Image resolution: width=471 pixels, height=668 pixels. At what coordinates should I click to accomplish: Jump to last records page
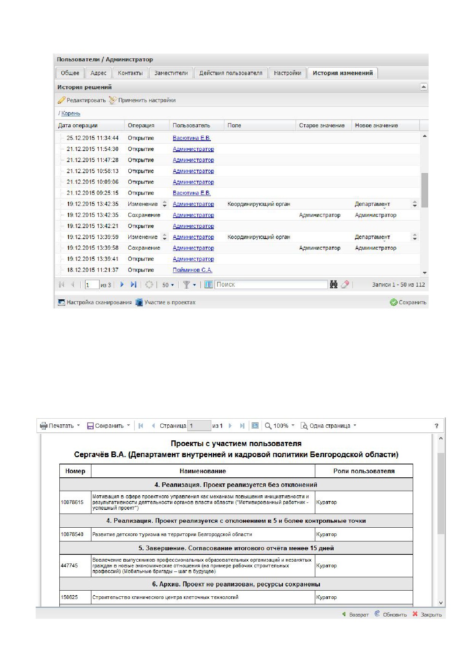(133, 284)
